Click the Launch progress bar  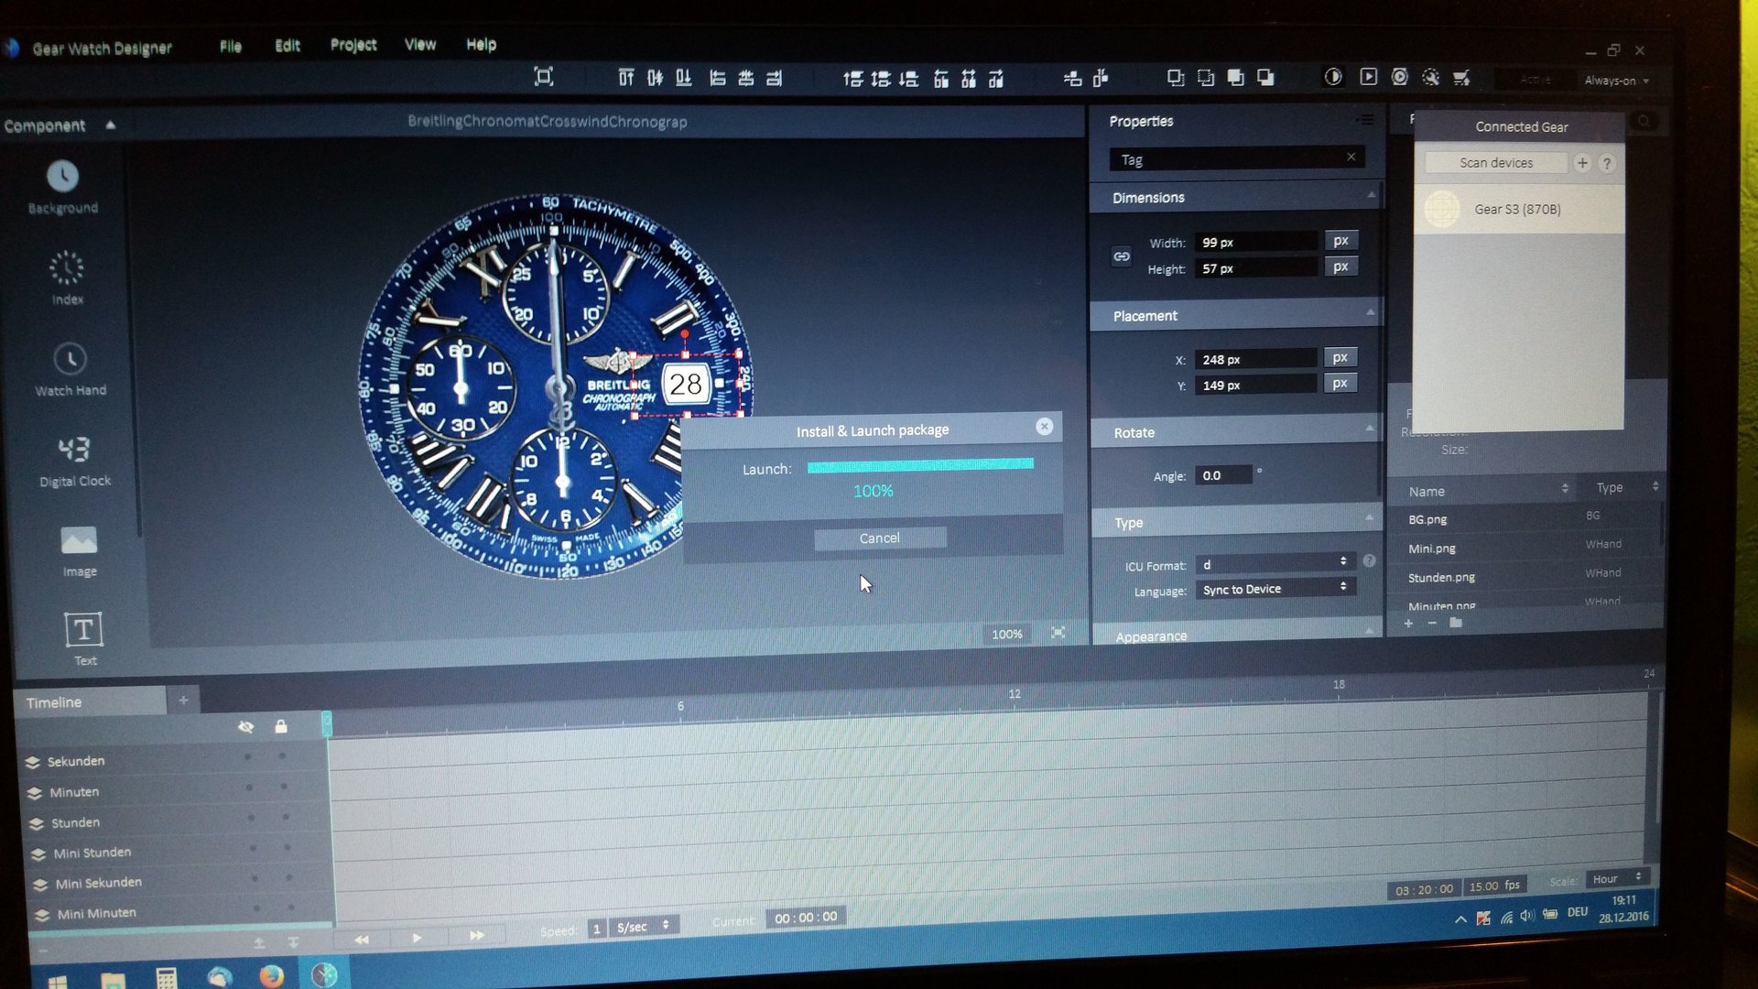tap(920, 465)
